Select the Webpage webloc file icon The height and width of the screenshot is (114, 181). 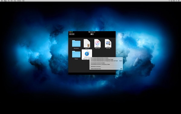(x=87, y=54)
